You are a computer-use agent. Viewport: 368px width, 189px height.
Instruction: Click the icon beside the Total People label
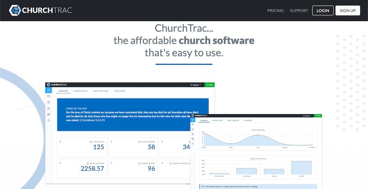[x=91, y=142]
